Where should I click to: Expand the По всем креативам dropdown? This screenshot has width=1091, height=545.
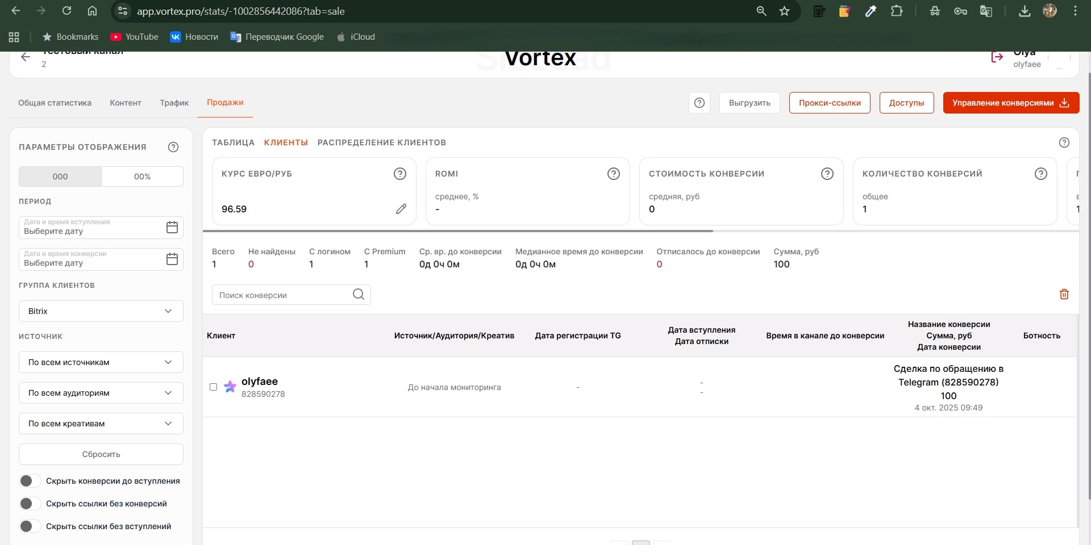pyautogui.click(x=101, y=424)
